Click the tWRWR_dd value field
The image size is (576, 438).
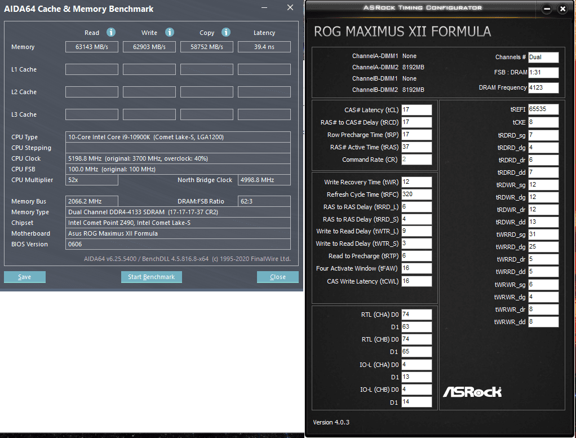pyautogui.click(x=543, y=321)
